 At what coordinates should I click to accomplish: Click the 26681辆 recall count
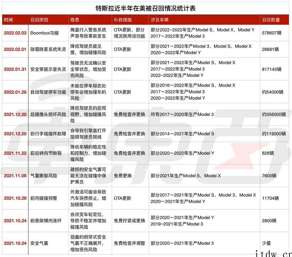coord(270,49)
